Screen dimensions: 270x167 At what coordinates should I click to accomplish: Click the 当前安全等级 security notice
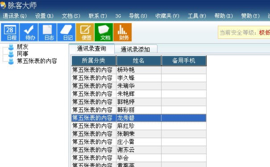[x=244, y=32]
